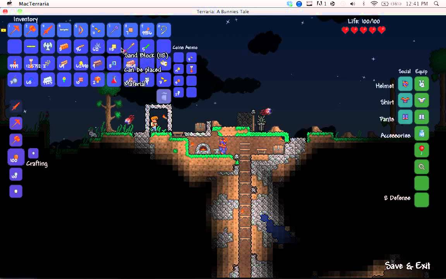Viewport: 446px width, 279px height.
Task: Pick the blue gel stack showing 68
Action: (x=31, y=80)
